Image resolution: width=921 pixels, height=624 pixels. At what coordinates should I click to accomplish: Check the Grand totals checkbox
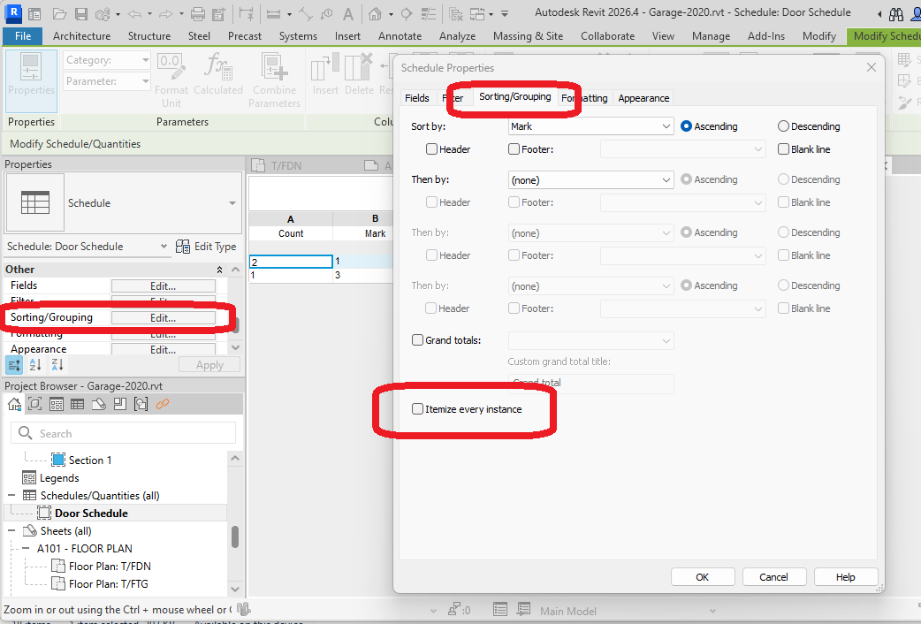418,340
